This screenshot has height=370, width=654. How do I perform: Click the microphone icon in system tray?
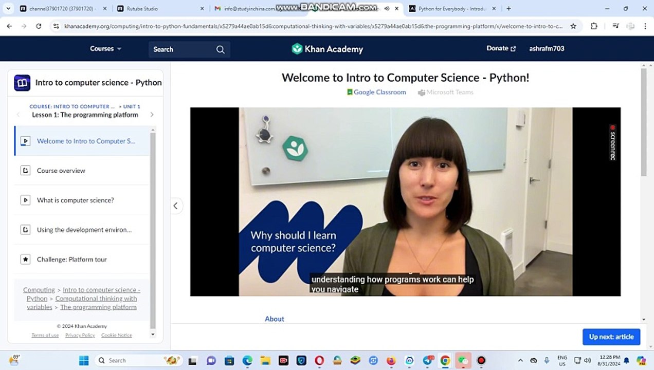(x=547, y=360)
